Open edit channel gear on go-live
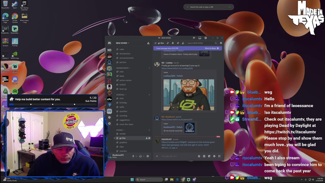This screenshot has width=325, height=183. pyautogui.click(x=149, y=138)
